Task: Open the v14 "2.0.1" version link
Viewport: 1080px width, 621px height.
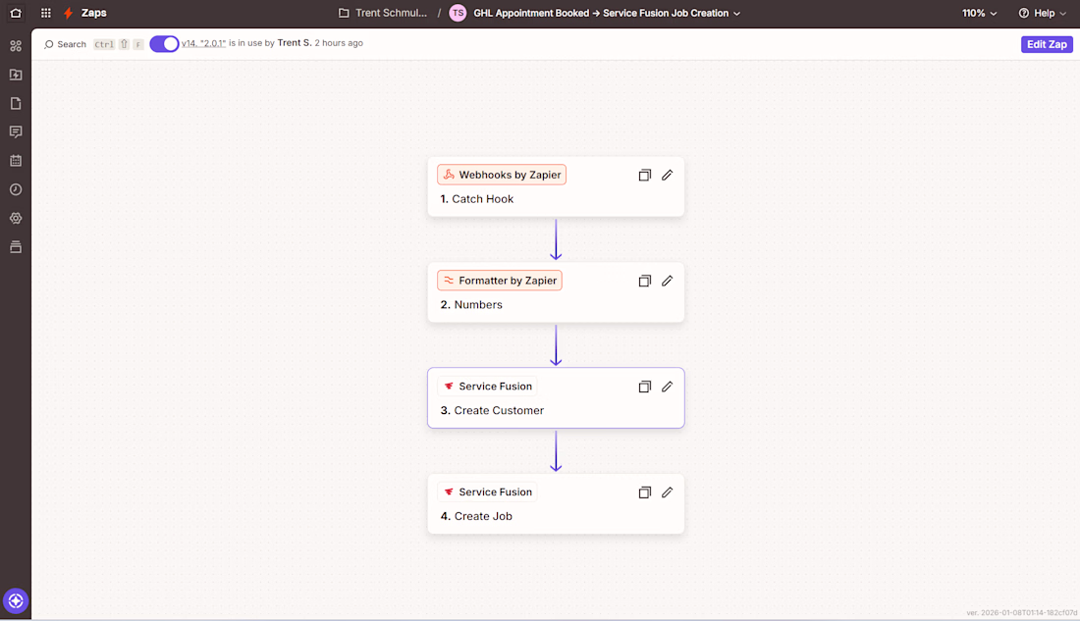Action: click(x=203, y=43)
